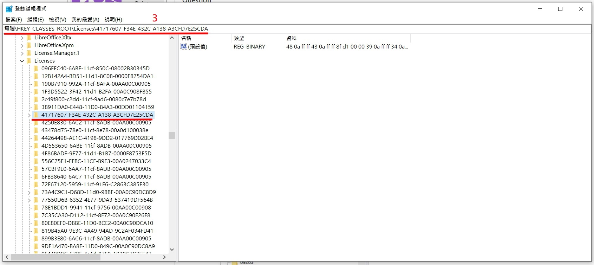Screen dimensions: 594x265
Task: Select key 819B45A0-9E3C-4A49-94AD-9C2AF034FD41
Action: pyautogui.click(x=97, y=231)
